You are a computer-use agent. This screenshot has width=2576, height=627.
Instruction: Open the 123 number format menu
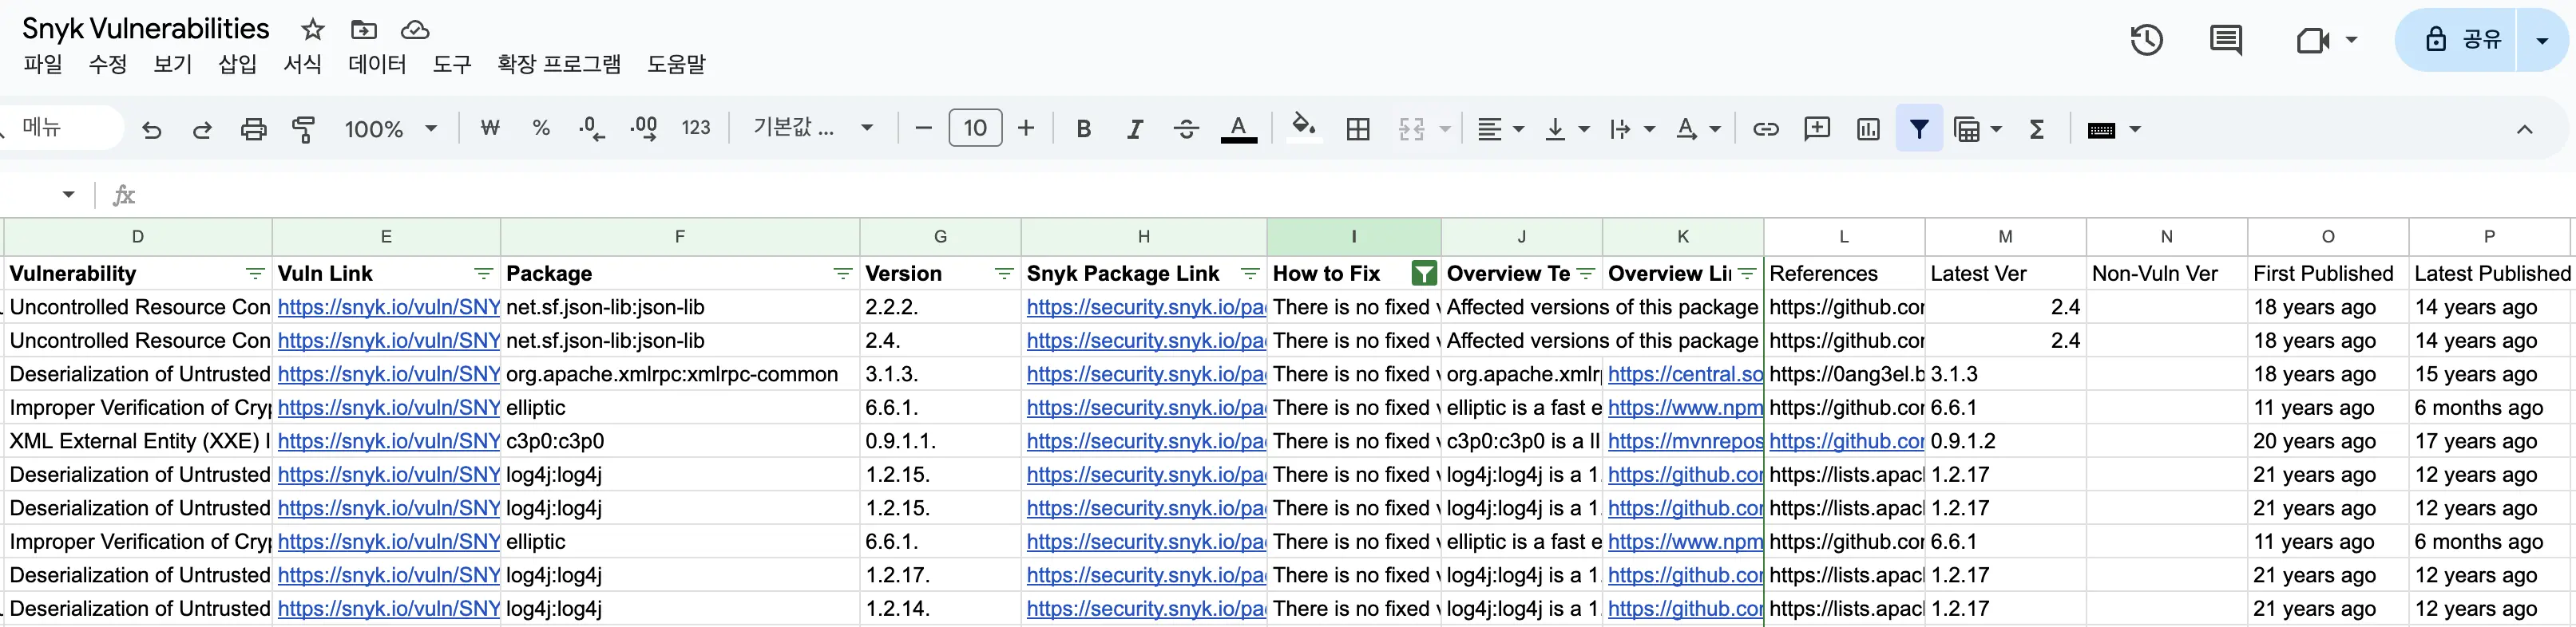[696, 128]
